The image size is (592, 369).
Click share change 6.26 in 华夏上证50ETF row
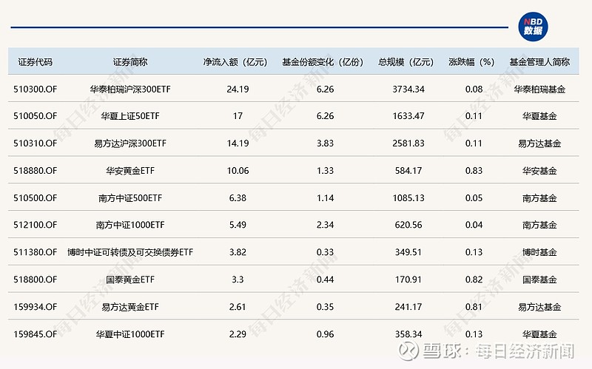pyautogui.click(x=325, y=116)
